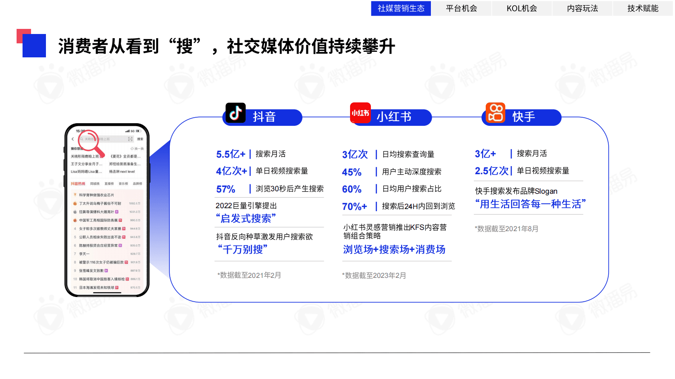This screenshot has height=379, width=675.
Task: Click the Xiaohongshu stat 3亿次
Action: point(355,155)
